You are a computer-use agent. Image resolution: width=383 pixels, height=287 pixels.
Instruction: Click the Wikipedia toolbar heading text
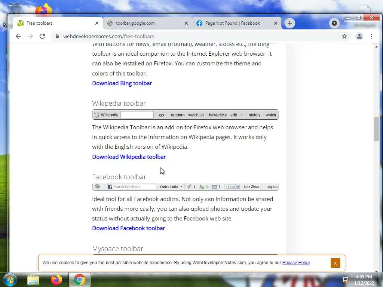[x=119, y=103]
